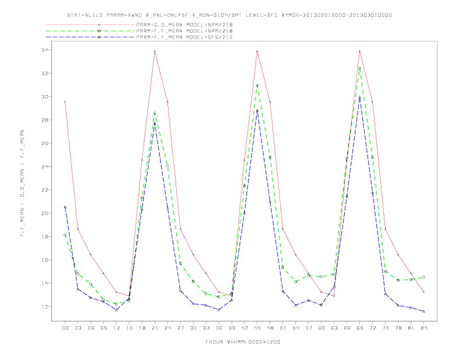Viewport: 462px width, 357px height.
Task: Click x-axis tick label 00
Action: tap(65, 328)
